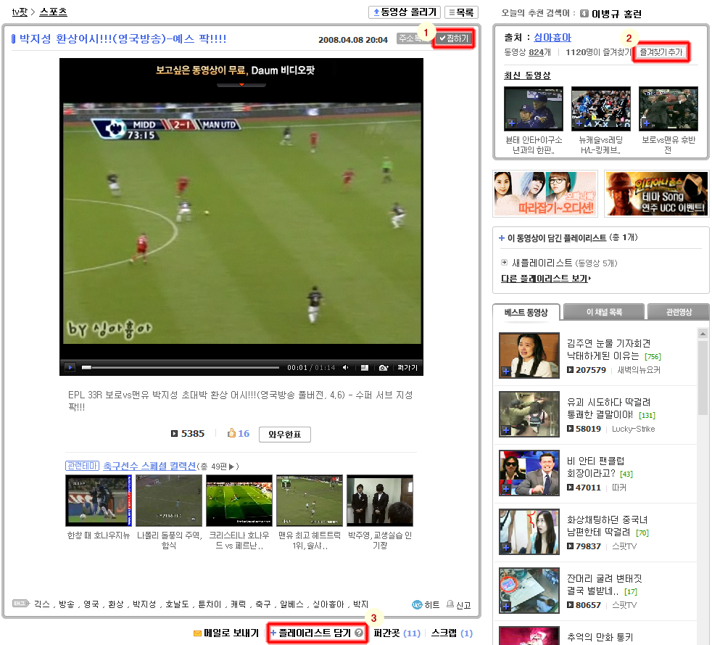Toggle the screen size icon in the player
The width and height of the screenshot is (712, 645).
click(365, 367)
